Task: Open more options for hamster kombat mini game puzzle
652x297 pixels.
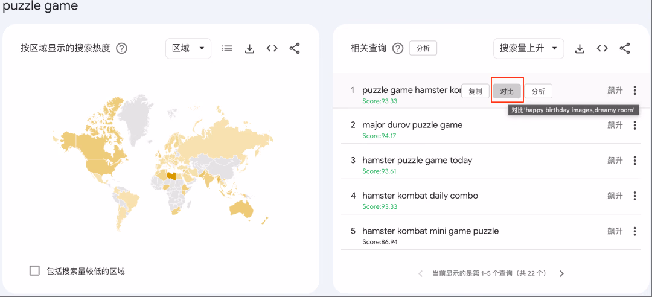Action: (634, 231)
